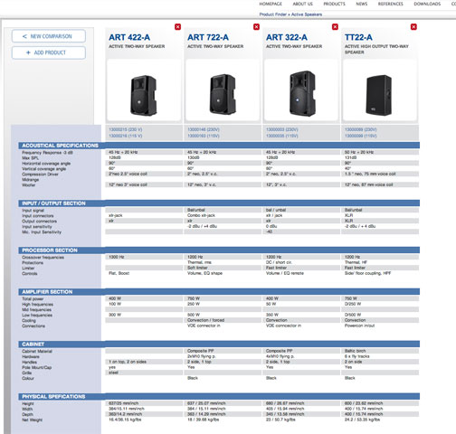Click the New Comparison button
This screenshot has height=434, width=456.
click(x=49, y=36)
